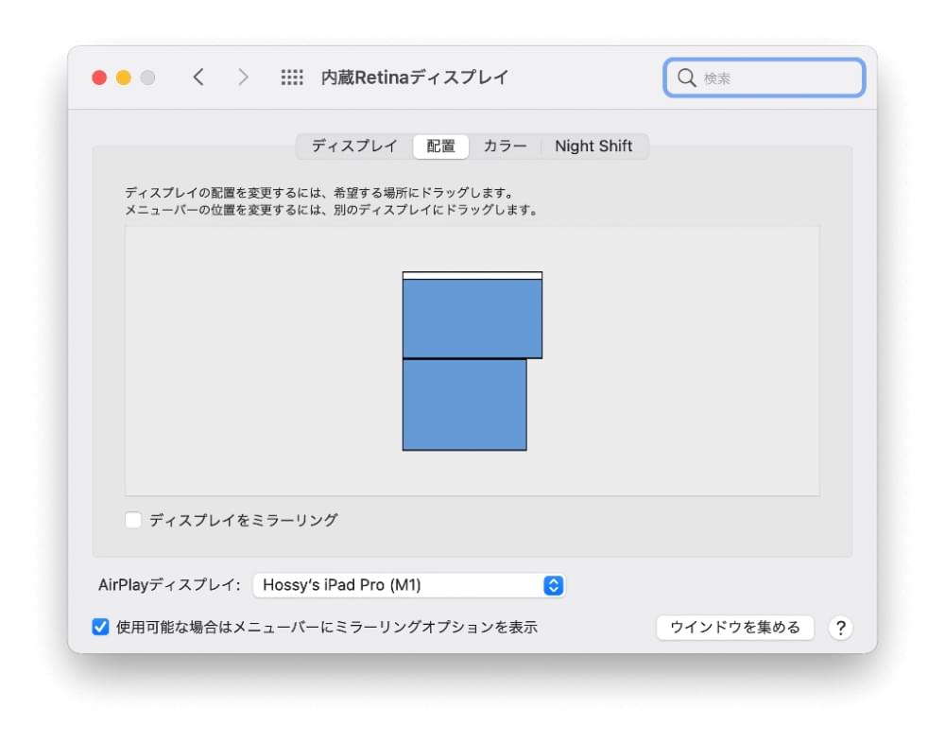This screenshot has width=945, height=743.
Task: Click the AirPlay dropdown blue stepper arrows
Action: (x=553, y=585)
